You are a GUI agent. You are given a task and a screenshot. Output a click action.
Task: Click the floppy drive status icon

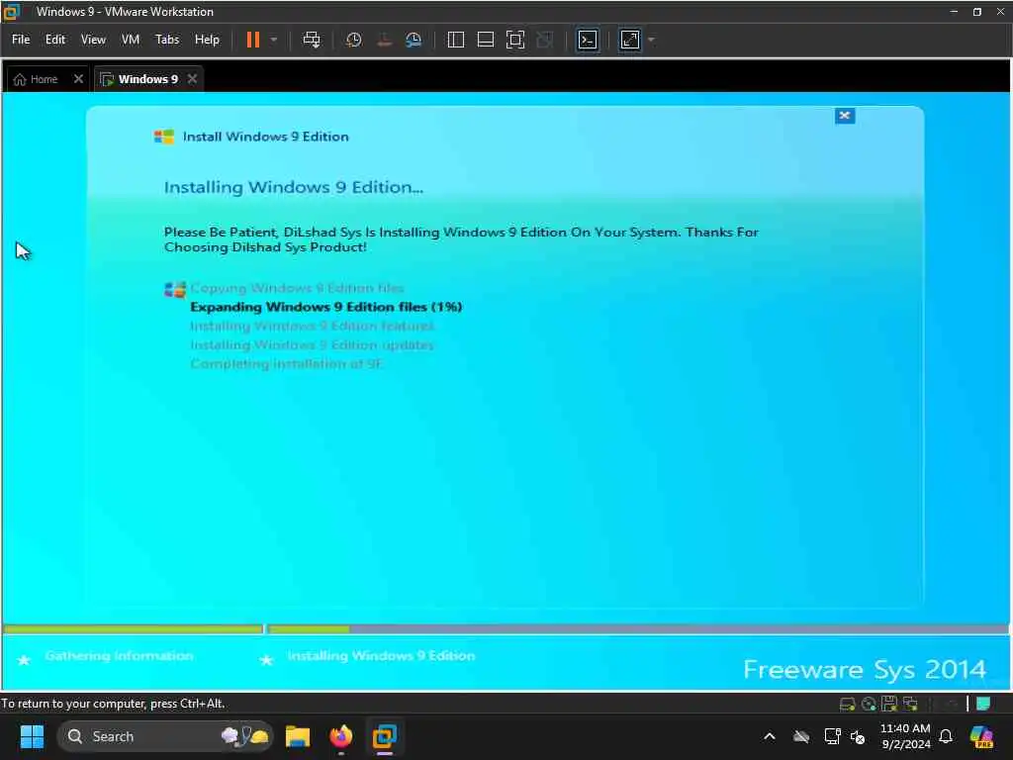click(x=889, y=704)
